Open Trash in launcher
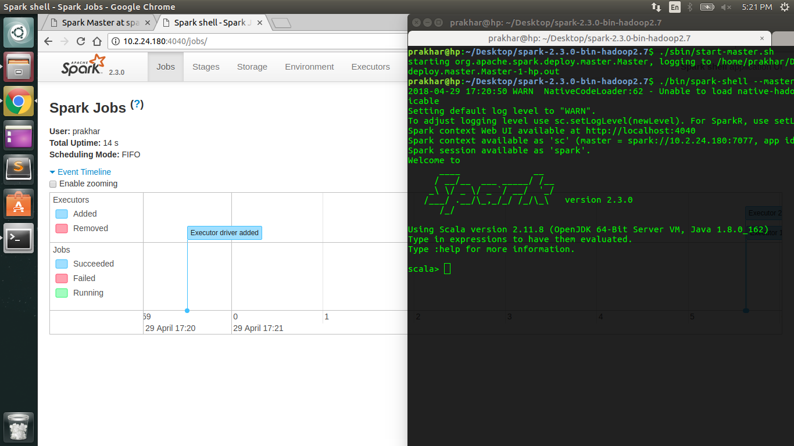The width and height of the screenshot is (794, 446). (19, 427)
